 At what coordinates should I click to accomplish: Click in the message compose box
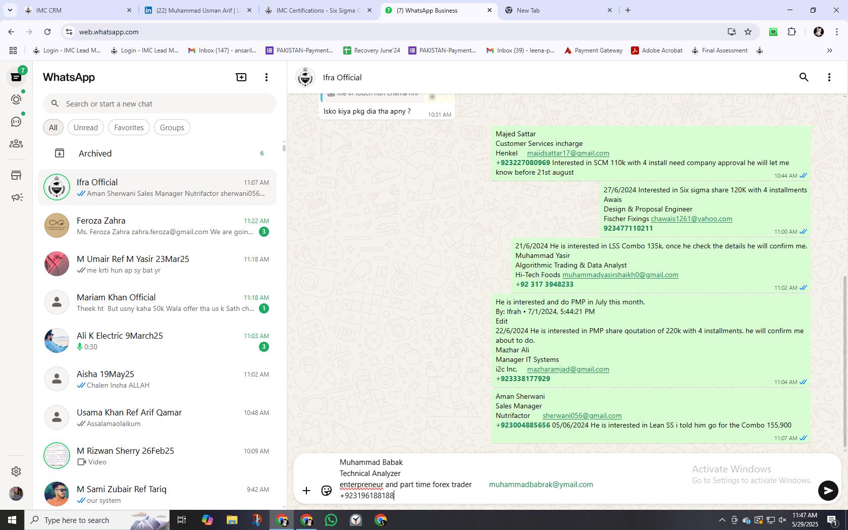pos(575,479)
